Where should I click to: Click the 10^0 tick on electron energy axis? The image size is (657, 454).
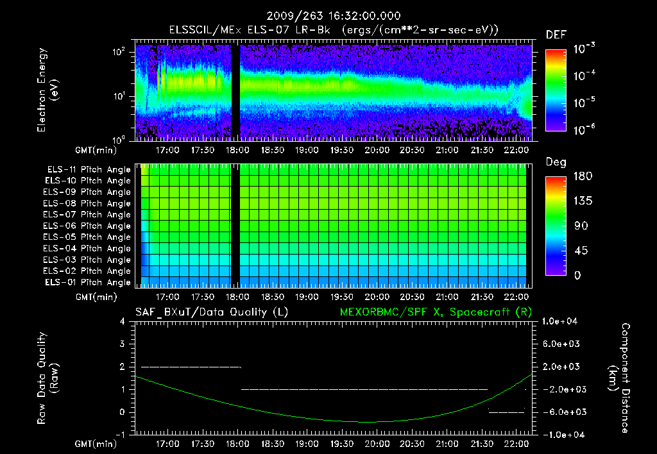pyautogui.click(x=119, y=140)
